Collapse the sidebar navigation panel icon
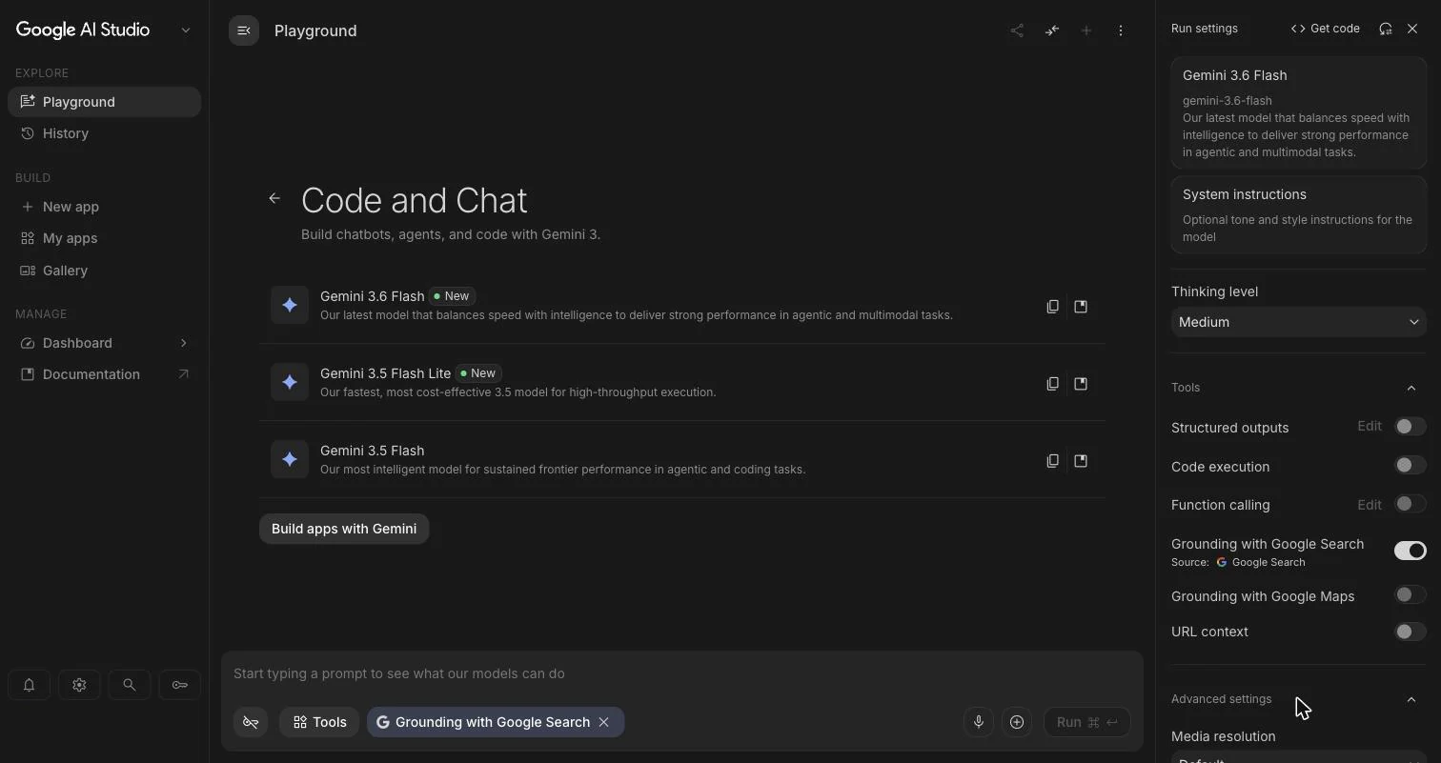Viewport: 1441px width, 763px height. (x=244, y=30)
